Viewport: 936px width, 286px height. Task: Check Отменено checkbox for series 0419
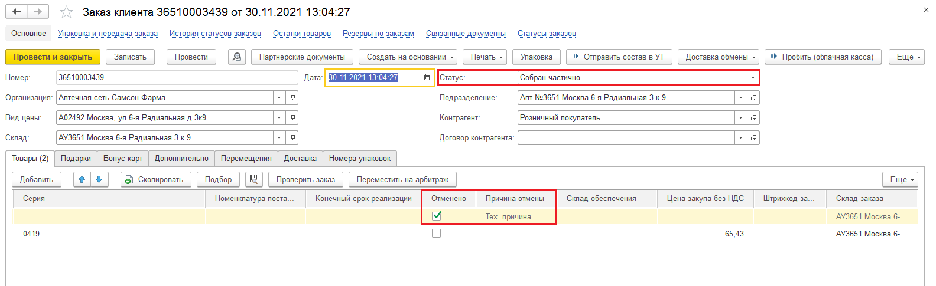pyautogui.click(x=437, y=234)
